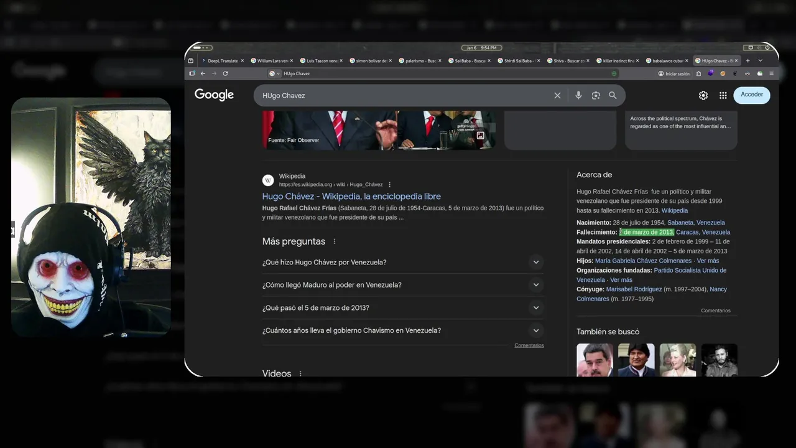Click the 'Acerca de' heading
The width and height of the screenshot is (796, 448).
pos(595,175)
